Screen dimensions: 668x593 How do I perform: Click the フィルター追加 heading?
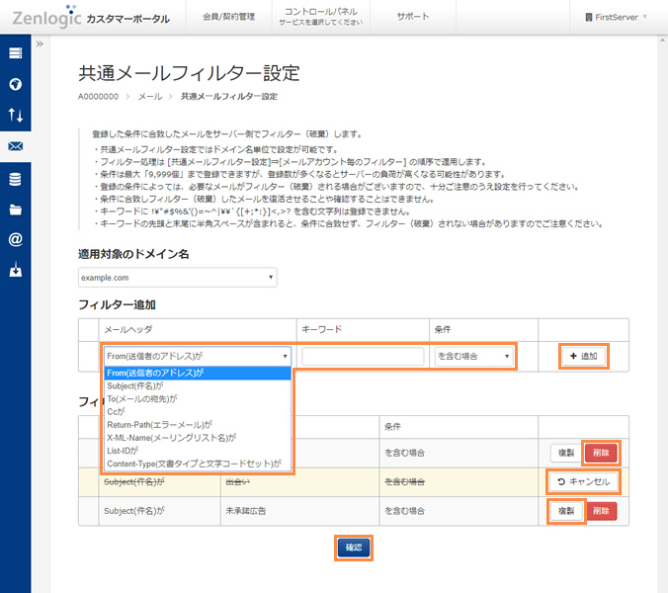118,304
